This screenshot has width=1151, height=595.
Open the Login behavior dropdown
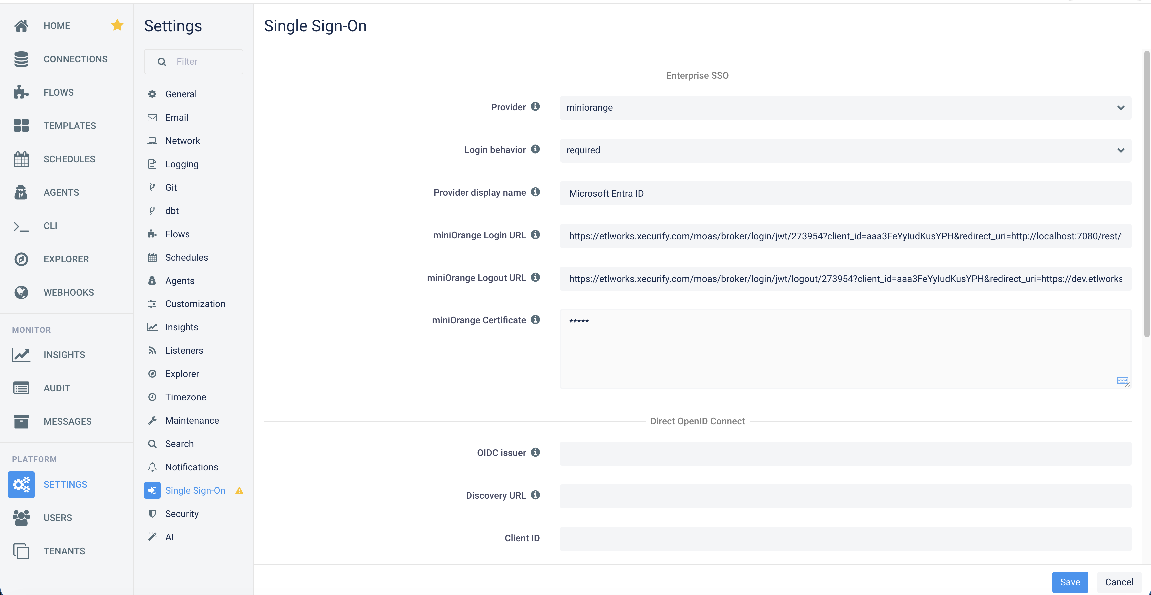point(845,151)
